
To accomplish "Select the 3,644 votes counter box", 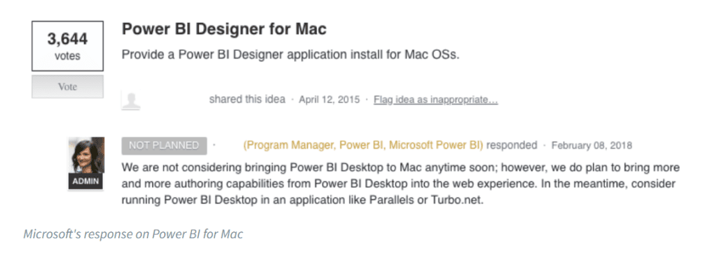I will (x=67, y=46).
